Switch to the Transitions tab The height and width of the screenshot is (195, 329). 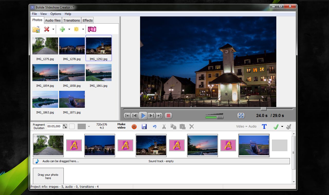click(71, 20)
